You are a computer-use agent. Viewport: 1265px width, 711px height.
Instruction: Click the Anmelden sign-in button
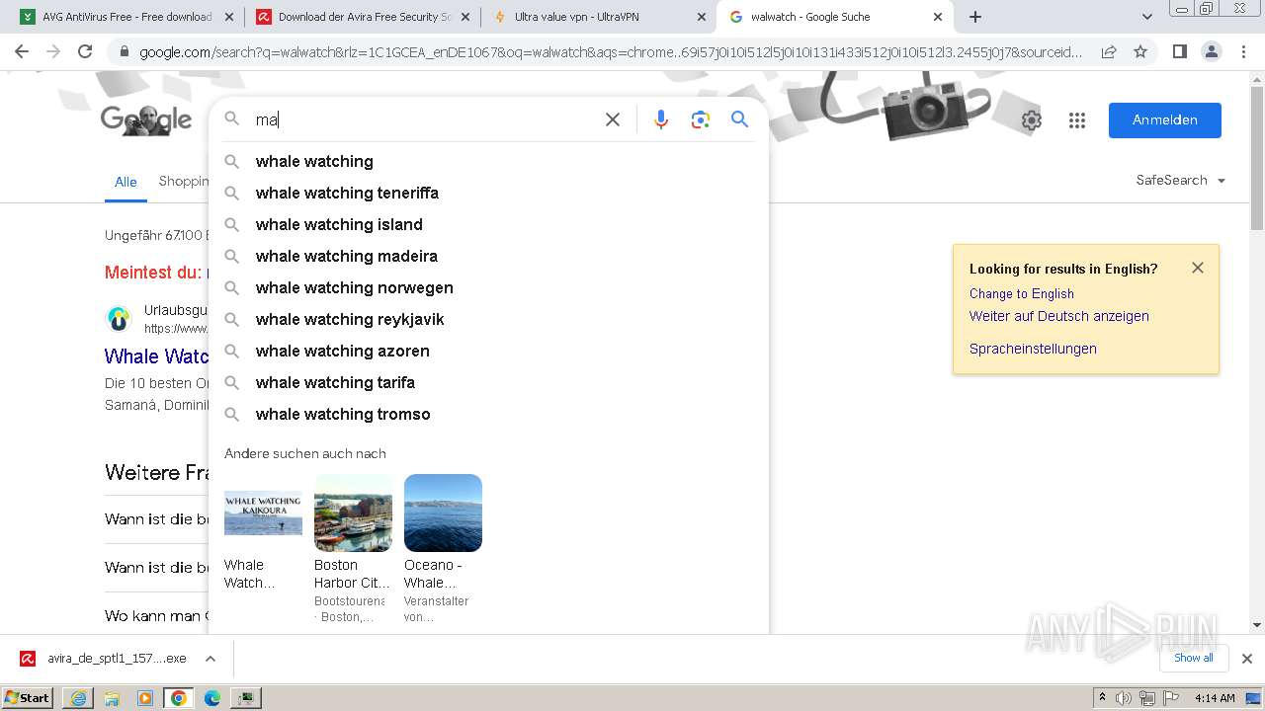pyautogui.click(x=1165, y=120)
